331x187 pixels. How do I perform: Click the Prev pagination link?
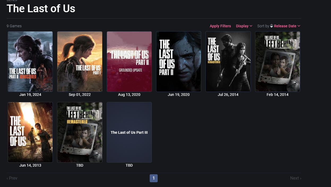click(12, 178)
